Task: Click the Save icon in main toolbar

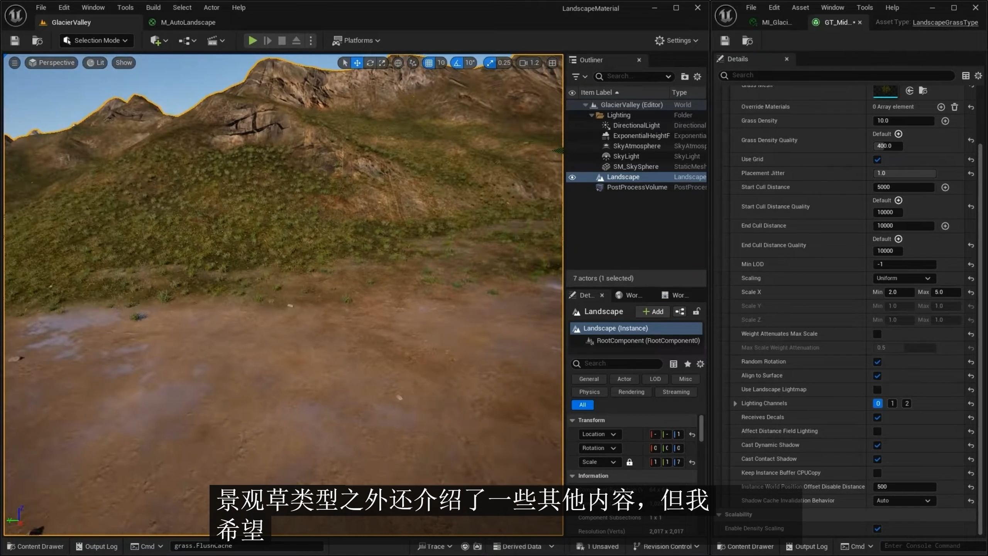Action: point(15,41)
